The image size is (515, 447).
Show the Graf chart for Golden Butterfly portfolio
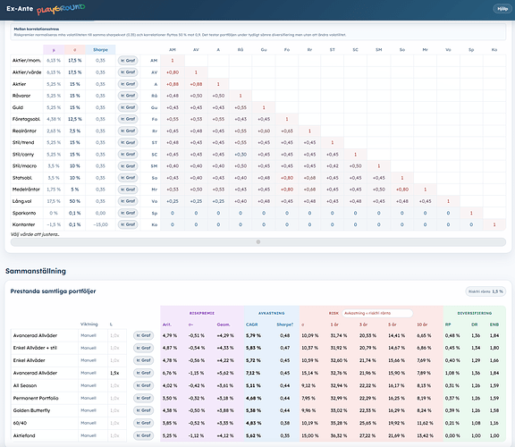click(144, 410)
